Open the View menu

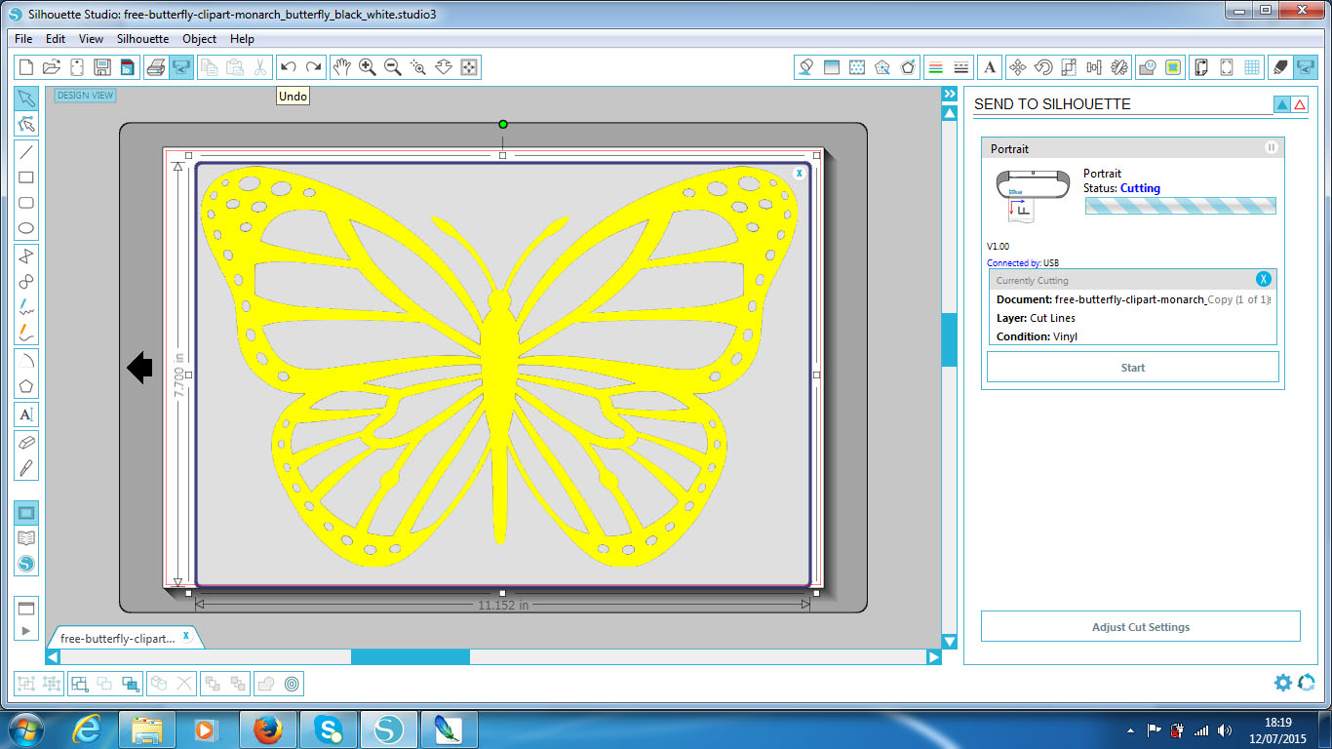click(x=91, y=39)
